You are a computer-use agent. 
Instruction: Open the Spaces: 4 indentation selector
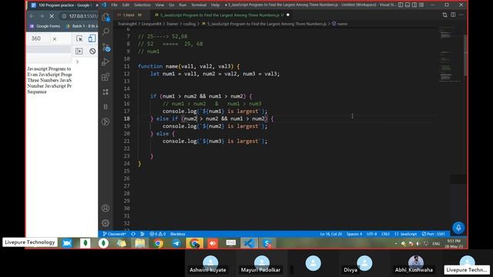(x=354, y=234)
